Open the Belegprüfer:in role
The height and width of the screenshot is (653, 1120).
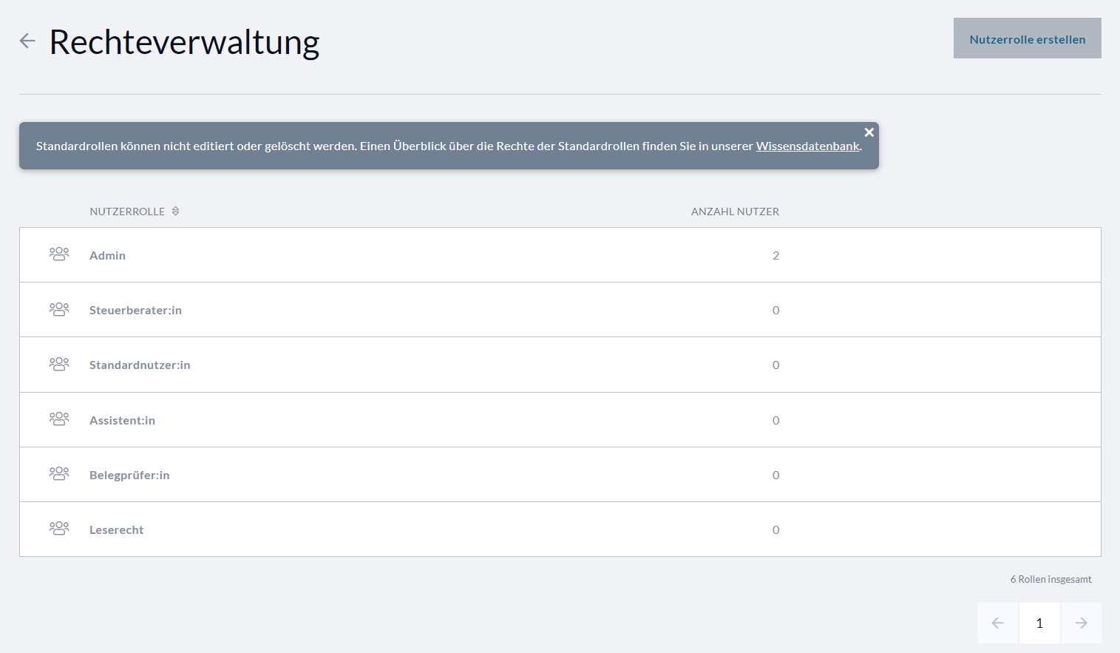(x=129, y=476)
